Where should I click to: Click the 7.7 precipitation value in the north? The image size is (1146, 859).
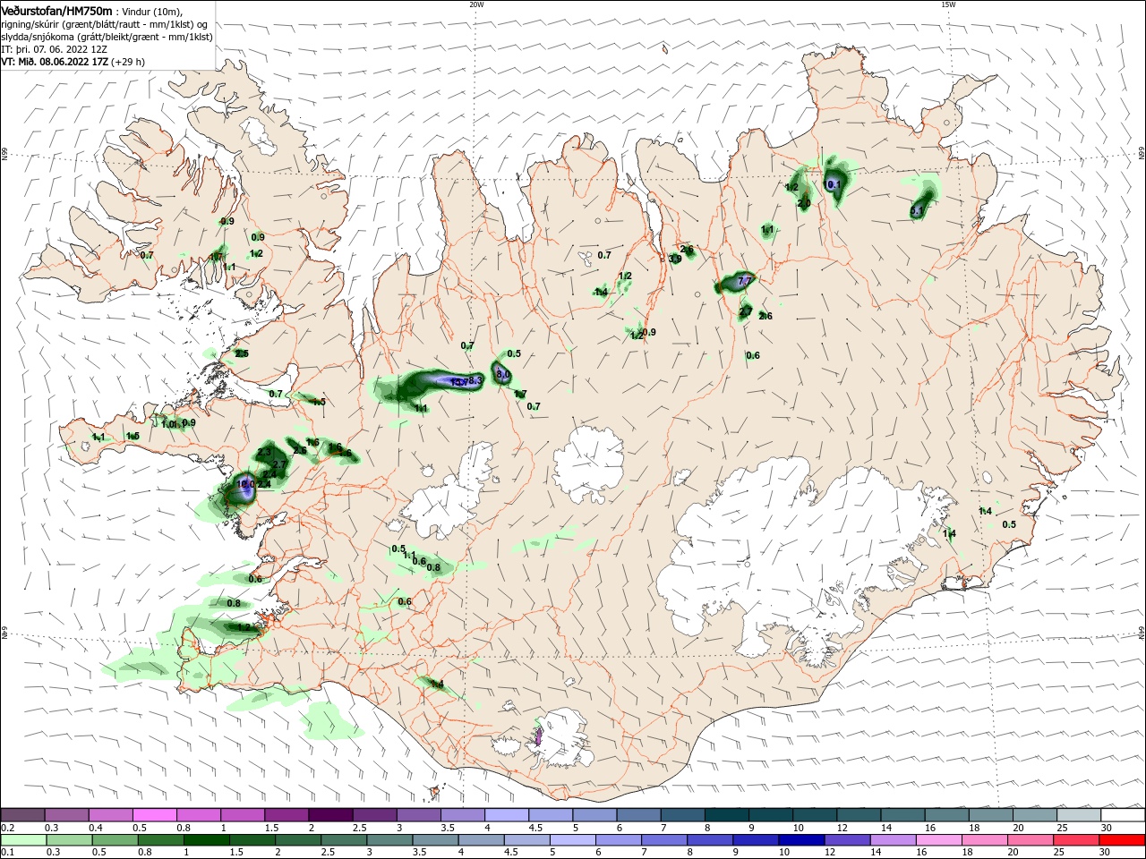(x=744, y=281)
